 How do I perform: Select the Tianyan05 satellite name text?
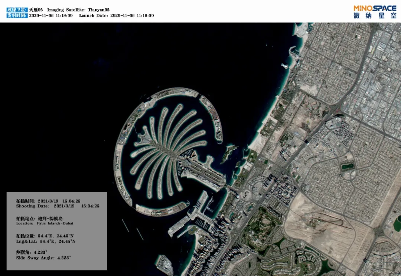point(98,10)
